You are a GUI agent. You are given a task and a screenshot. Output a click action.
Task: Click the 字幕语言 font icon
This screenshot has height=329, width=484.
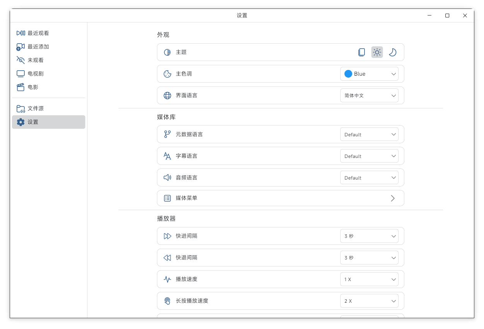pos(167,156)
